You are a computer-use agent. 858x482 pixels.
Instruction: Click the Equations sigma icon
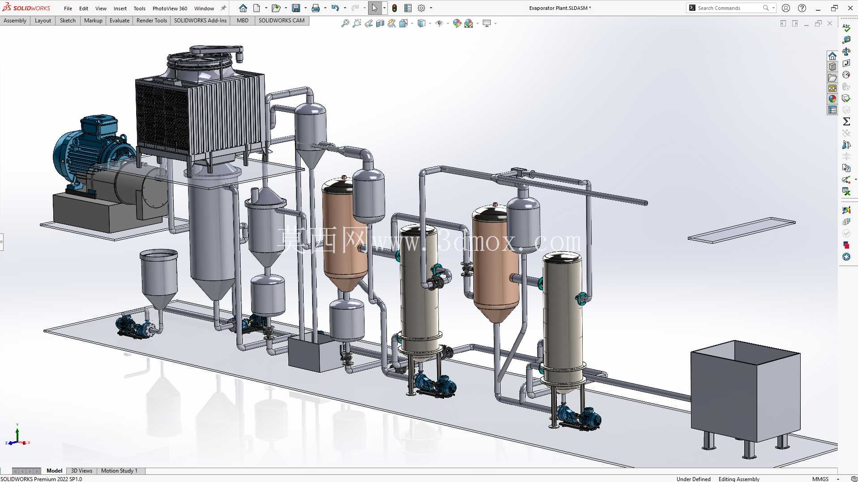[x=846, y=121]
